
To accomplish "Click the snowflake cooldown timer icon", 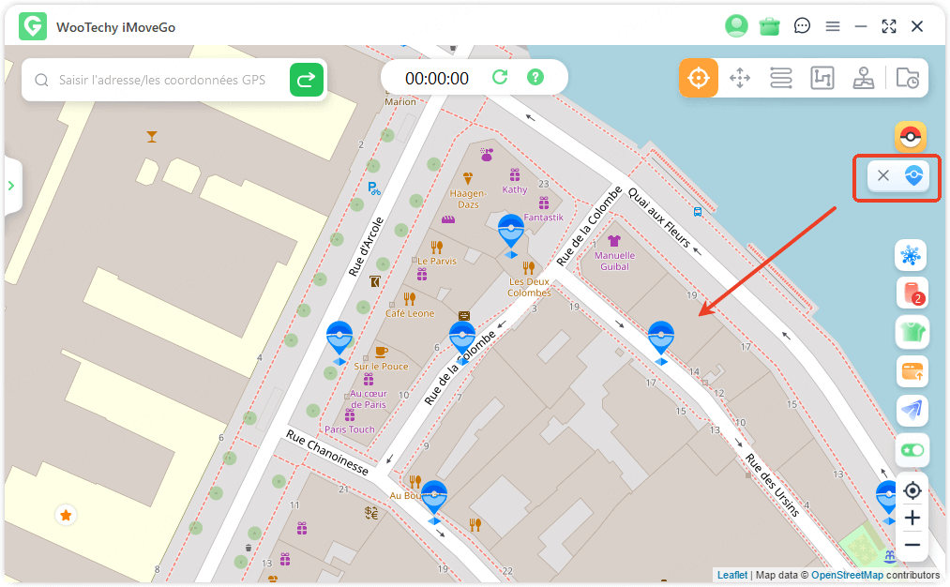I will (911, 254).
